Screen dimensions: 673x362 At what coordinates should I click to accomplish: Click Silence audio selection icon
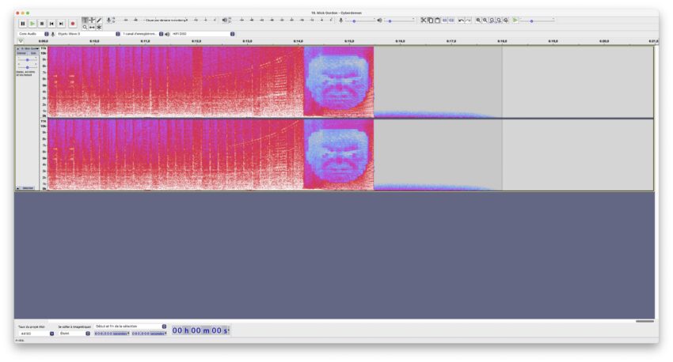pyautogui.click(x=451, y=20)
